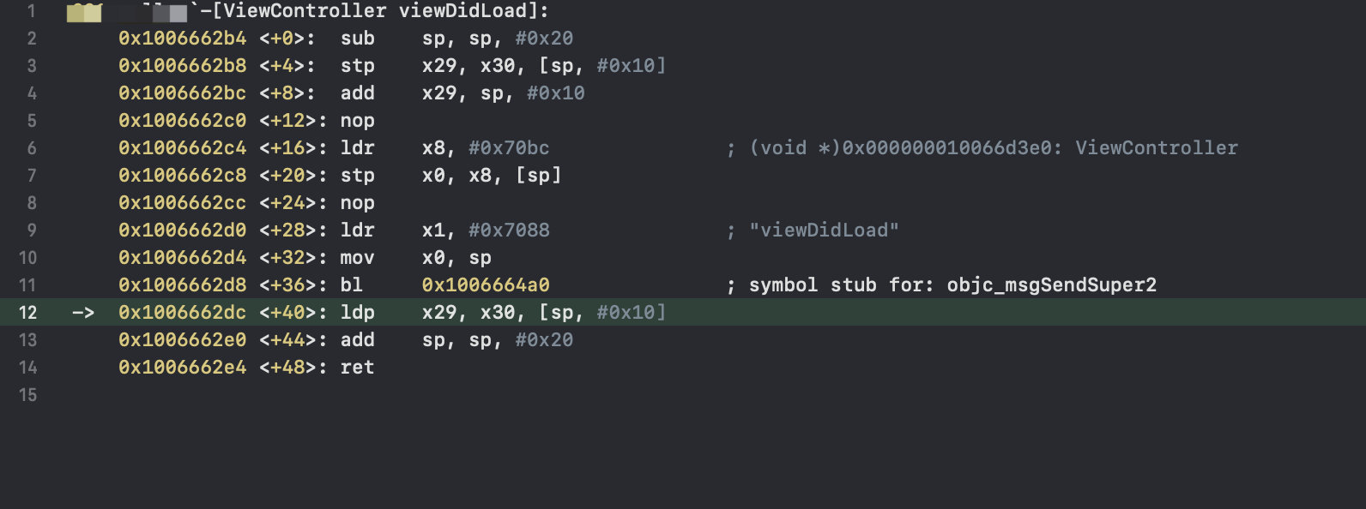The height and width of the screenshot is (509, 1366).
Task: Click the [ViewController viewDidLoad] function header
Action: click(375, 12)
